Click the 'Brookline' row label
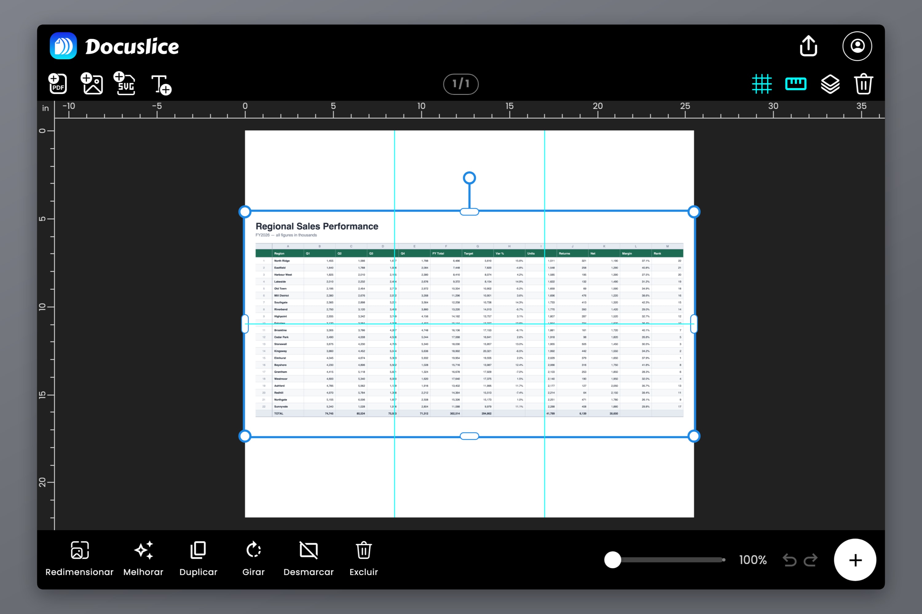This screenshot has height=614, width=922. click(x=280, y=331)
